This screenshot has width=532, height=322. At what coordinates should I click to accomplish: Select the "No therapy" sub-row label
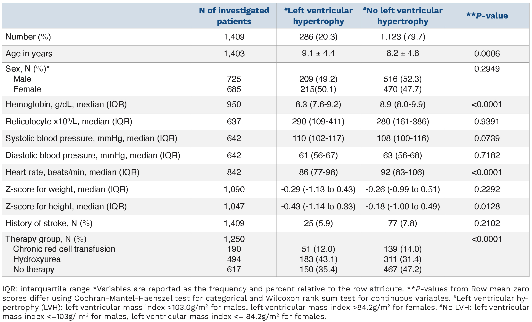34,269
